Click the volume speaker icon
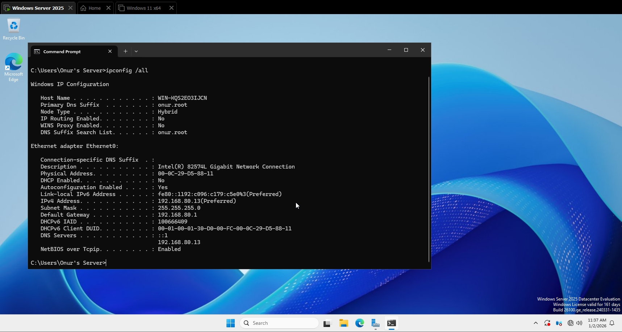This screenshot has width=622, height=332. coord(579,323)
